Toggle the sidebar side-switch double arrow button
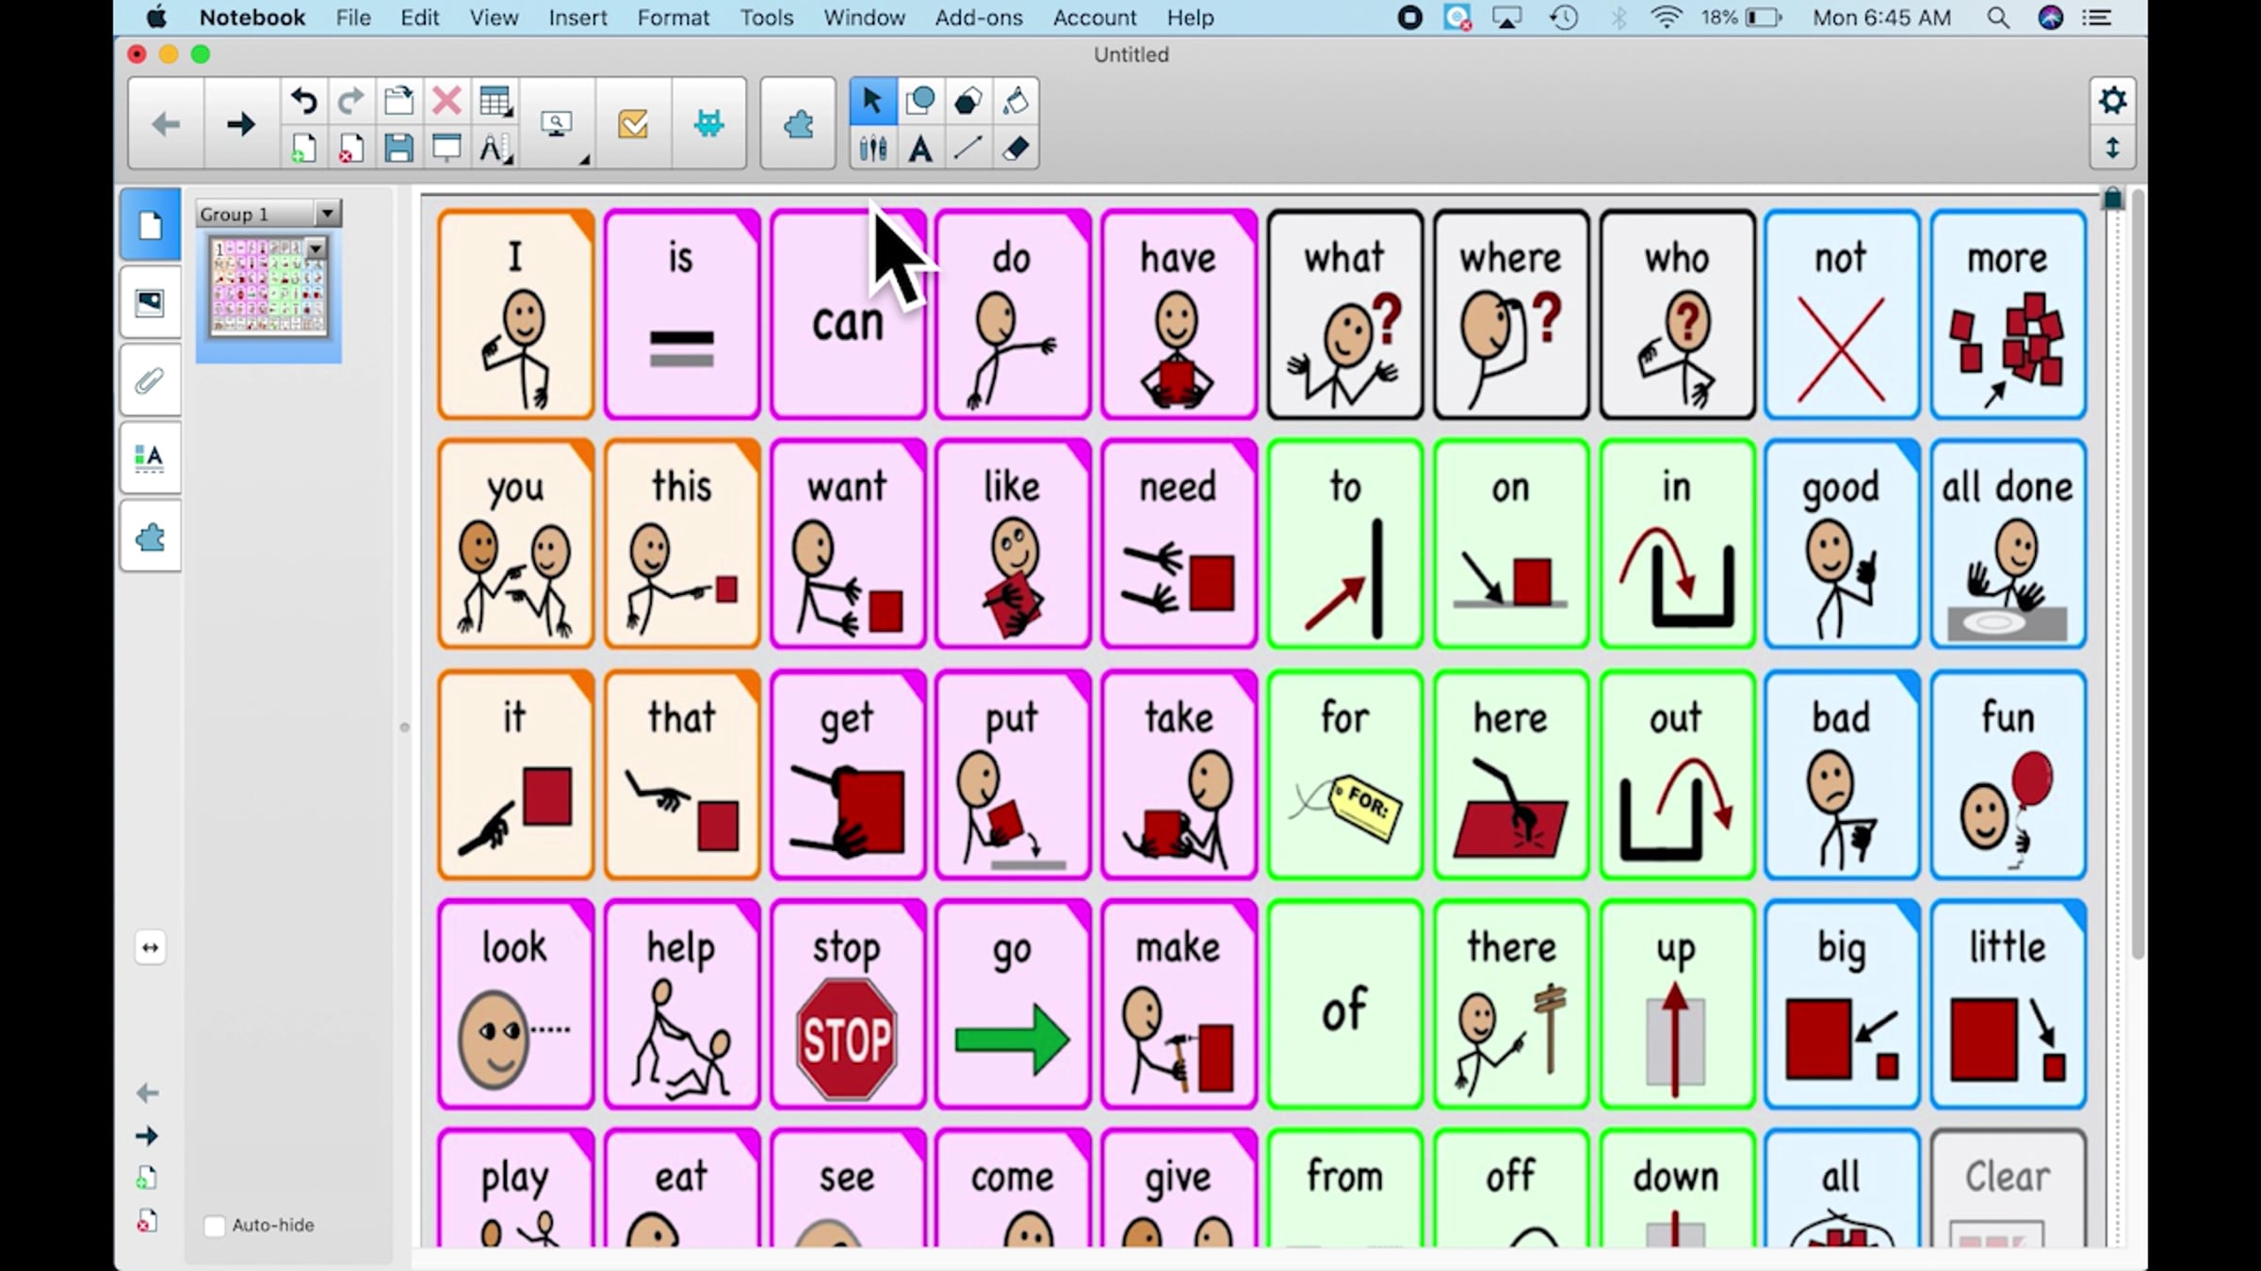The width and height of the screenshot is (2261, 1271). tap(150, 947)
